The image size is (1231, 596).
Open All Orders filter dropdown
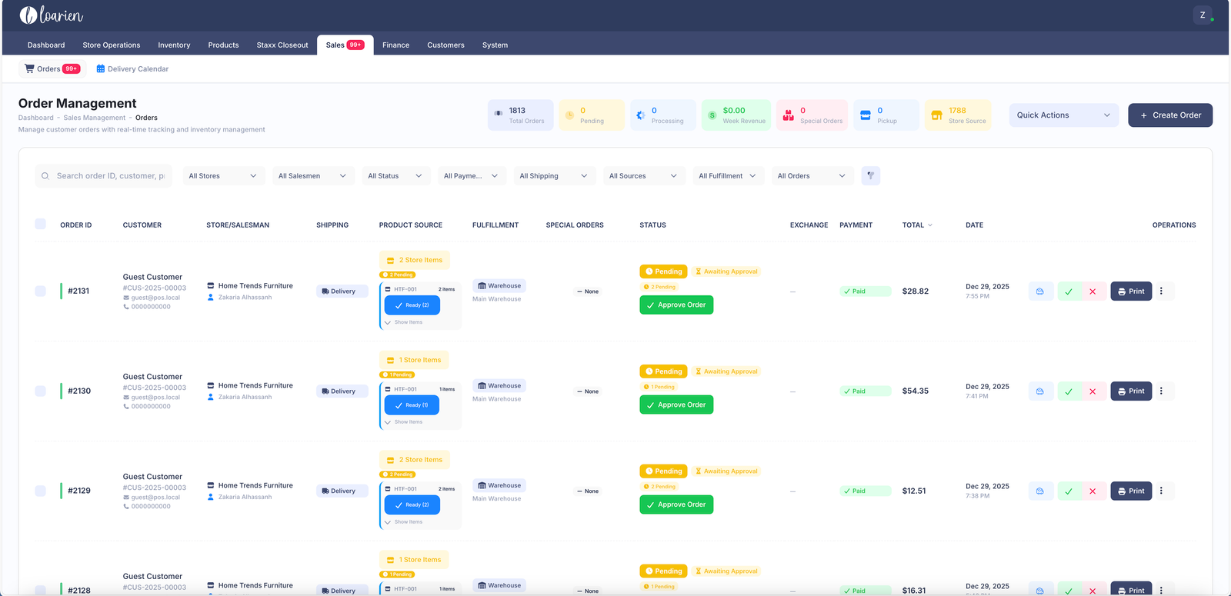click(x=812, y=176)
